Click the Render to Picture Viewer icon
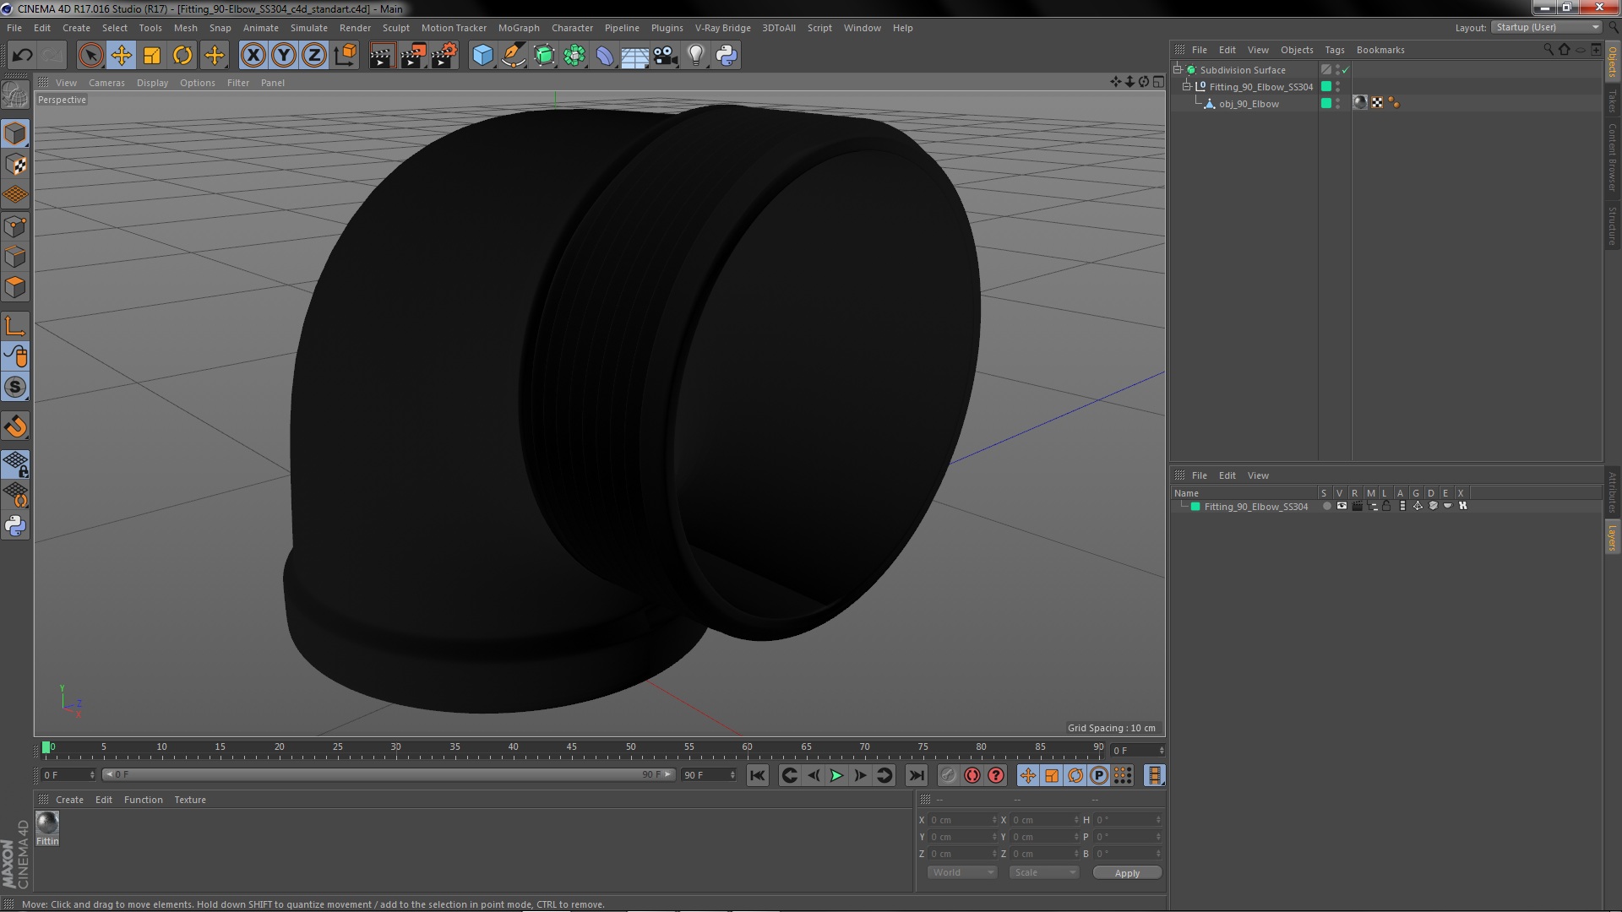Image resolution: width=1622 pixels, height=912 pixels. pos(413,56)
